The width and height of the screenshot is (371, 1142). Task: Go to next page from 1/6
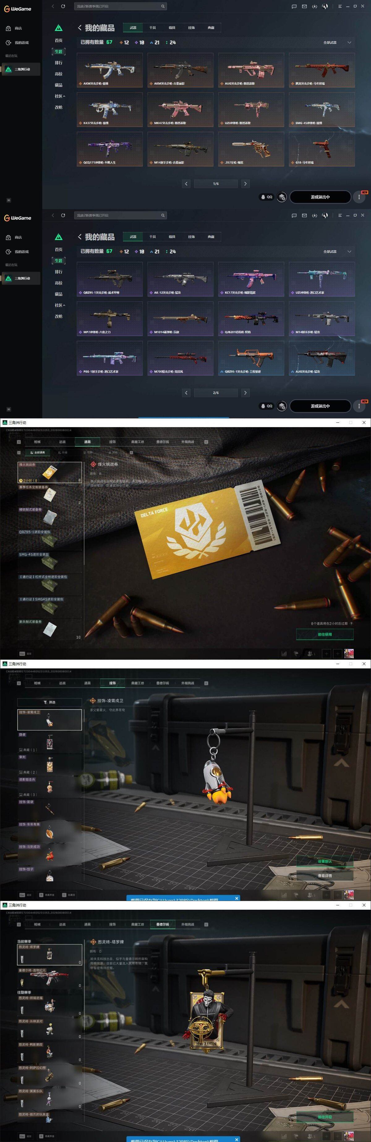(245, 184)
